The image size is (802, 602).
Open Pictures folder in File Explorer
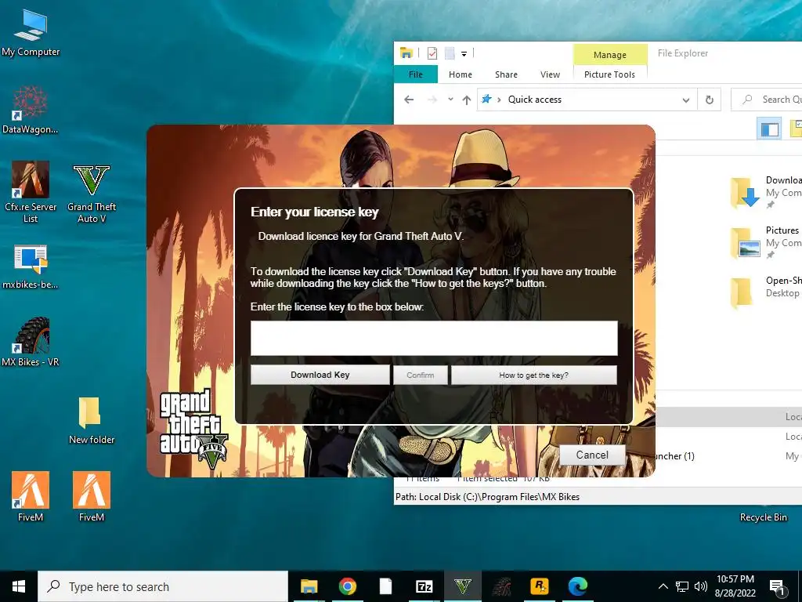[x=766, y=242]
